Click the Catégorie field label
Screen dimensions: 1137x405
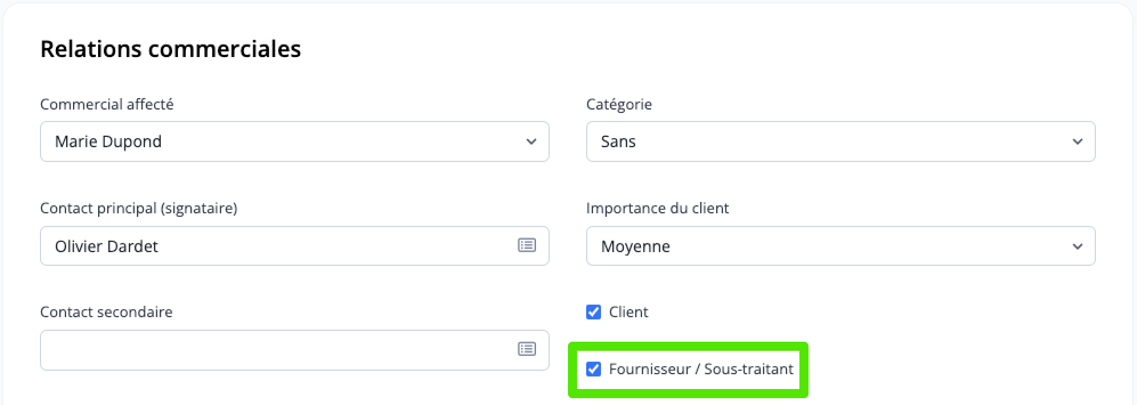(619, 104)
